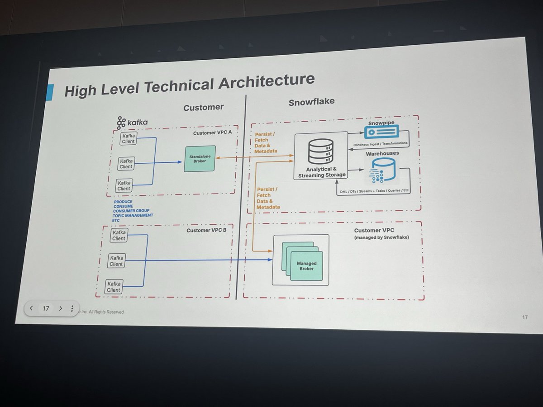
Task: Click the Kafka logo above Customer VPC A
Action: 132,123
